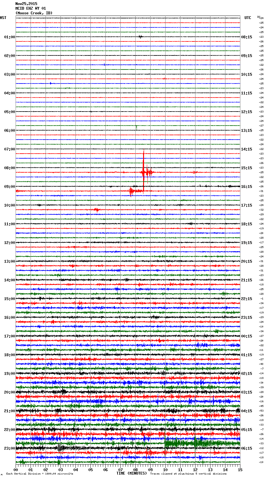Click the 19:15 UTC time label
The image size is (265, 478).
(x=247, y=243)
